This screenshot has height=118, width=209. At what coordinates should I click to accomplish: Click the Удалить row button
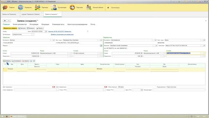(26, 61)
